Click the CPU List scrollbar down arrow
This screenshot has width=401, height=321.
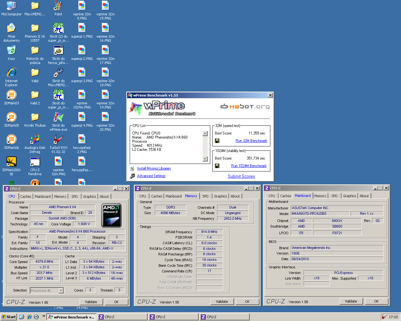coord(205,159)
